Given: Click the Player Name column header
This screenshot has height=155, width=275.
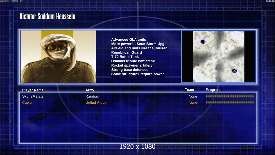Looking at the screenshot, I should pos(33,90).
